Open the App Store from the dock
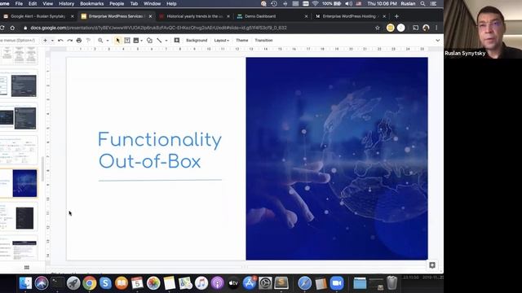 click(x=250, y=283)
